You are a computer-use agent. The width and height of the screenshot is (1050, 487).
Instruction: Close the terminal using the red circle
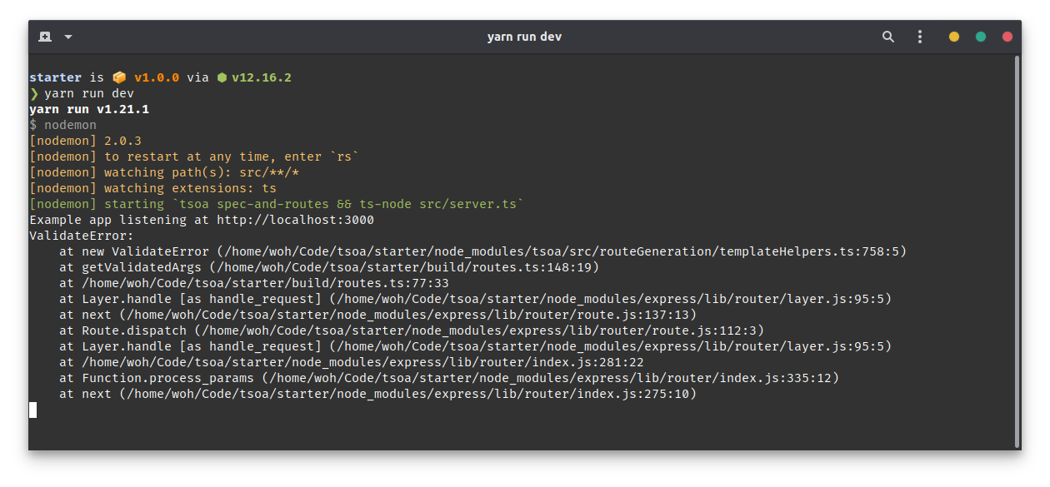coord(1007,37)
